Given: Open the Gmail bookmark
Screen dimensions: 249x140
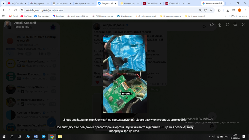Looking at the screenshot, I should point(14,16).
